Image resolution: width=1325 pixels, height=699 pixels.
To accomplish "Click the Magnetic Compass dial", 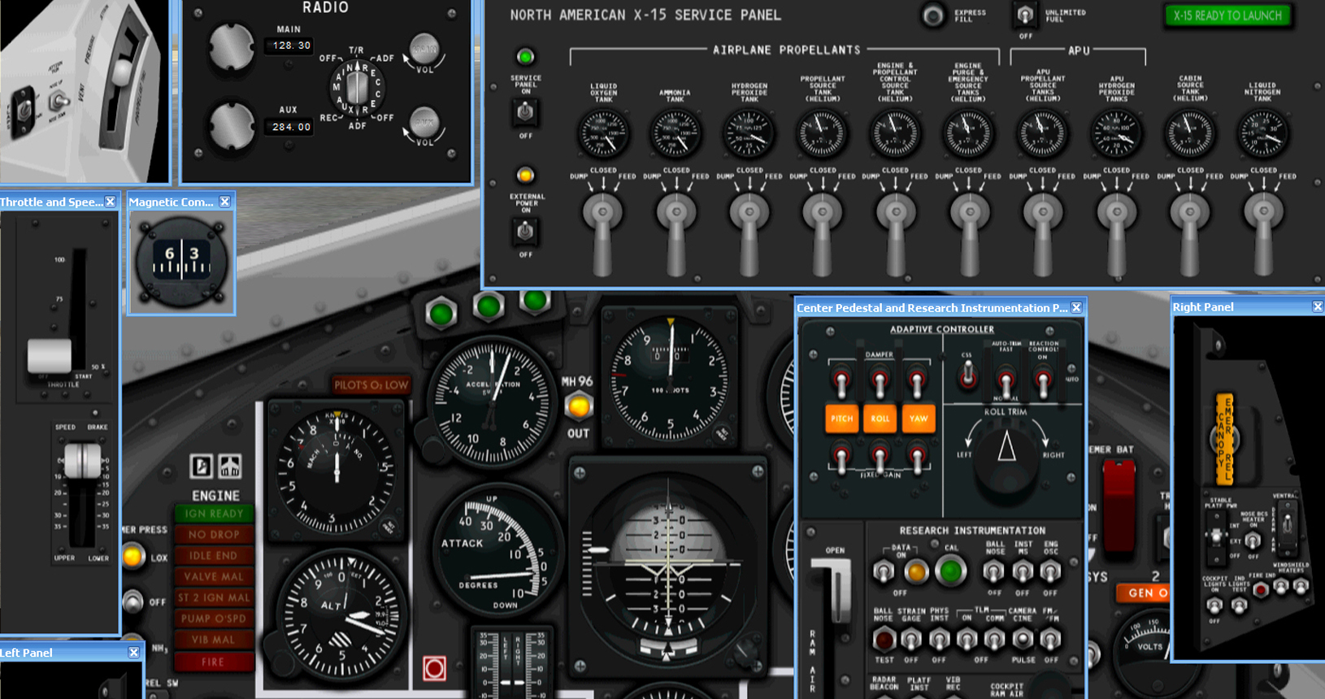I will [x=181, y=262].
